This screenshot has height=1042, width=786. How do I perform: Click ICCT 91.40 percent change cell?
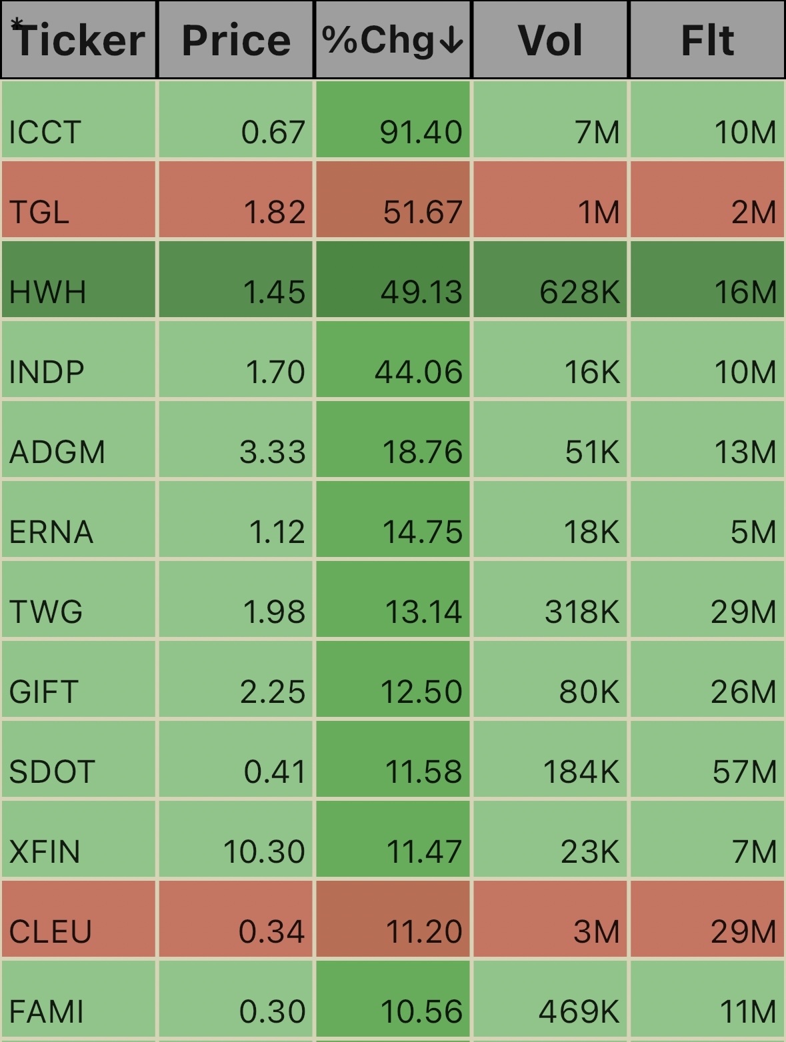coord(393,119)
